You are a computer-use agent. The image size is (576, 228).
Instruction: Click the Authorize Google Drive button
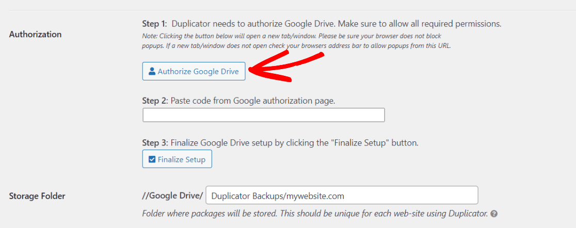pos(194,71)
